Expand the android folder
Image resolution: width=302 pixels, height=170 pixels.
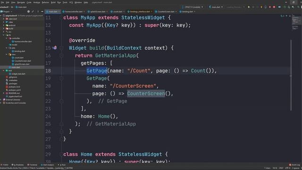4,25
